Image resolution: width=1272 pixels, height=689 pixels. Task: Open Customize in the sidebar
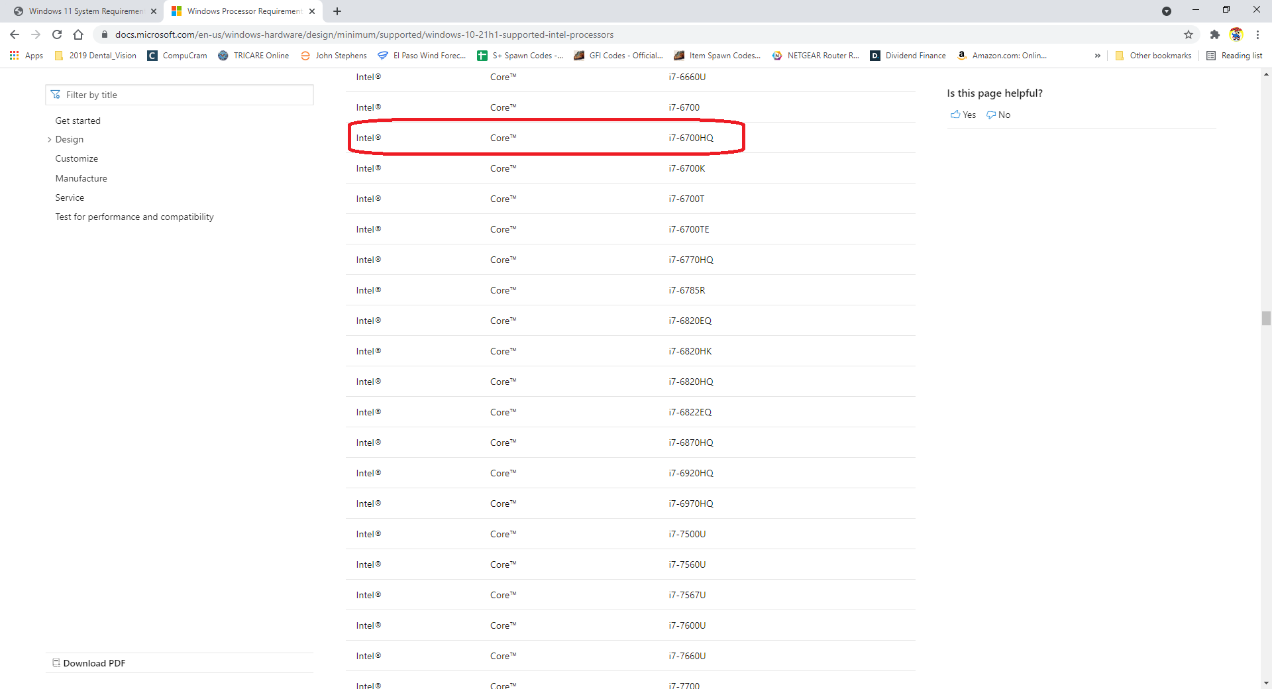tap(77, 159)
